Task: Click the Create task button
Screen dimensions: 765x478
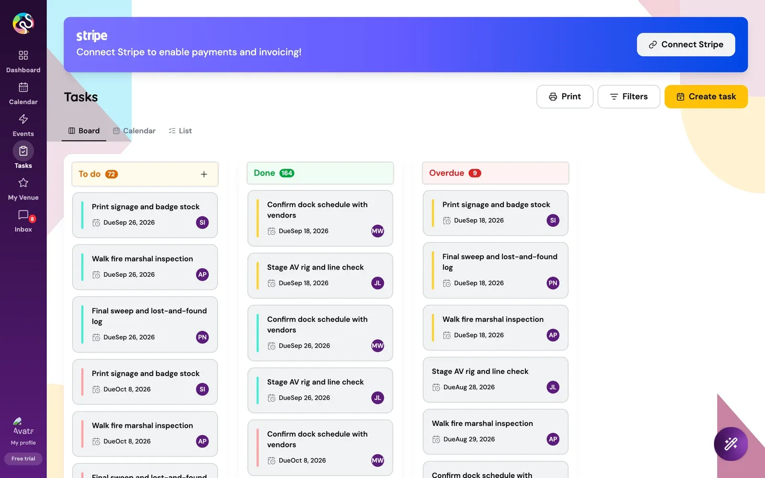Action: point(706,97)
